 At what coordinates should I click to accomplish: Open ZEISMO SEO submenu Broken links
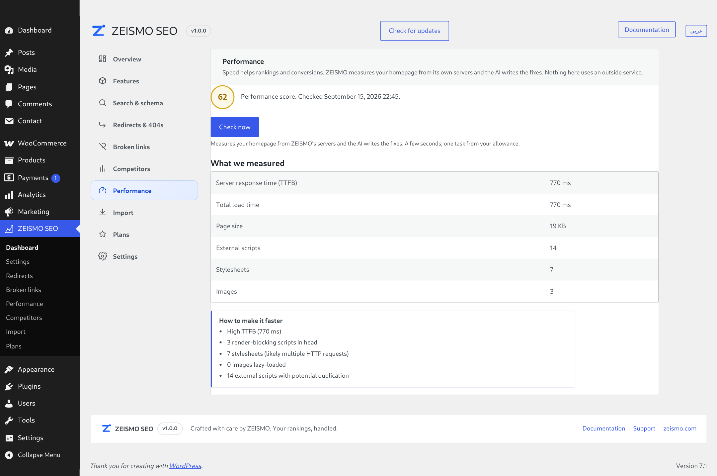[24, 290]
